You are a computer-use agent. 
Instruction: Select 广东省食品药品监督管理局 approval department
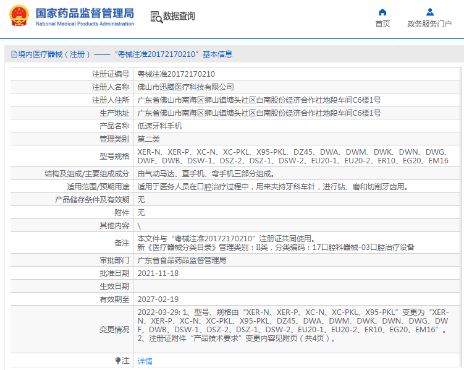coord(182,260)
